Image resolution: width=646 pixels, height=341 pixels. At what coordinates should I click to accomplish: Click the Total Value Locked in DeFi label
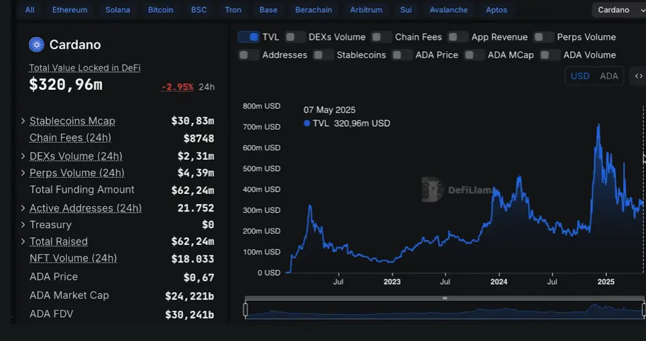(x=85, y=68)
